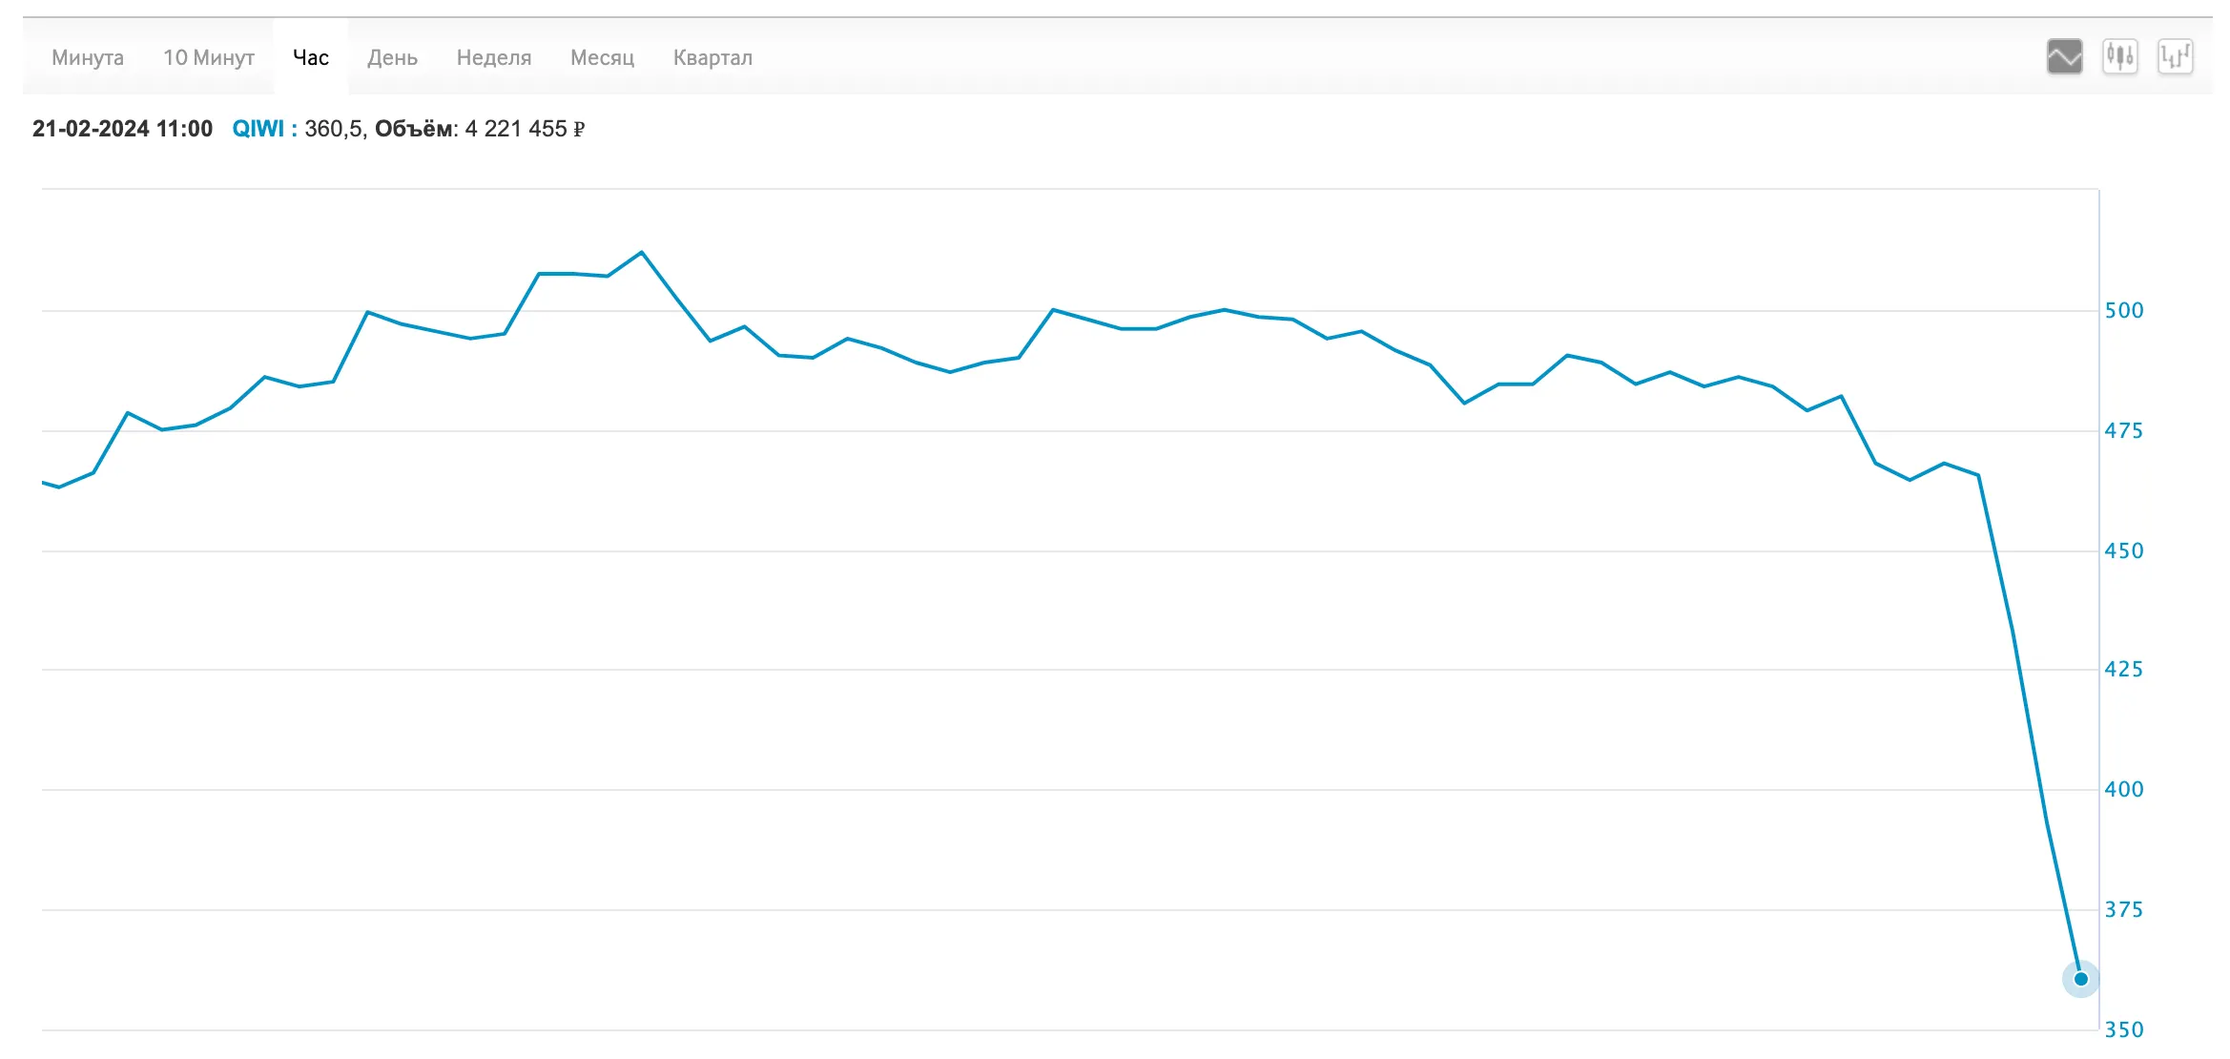Select the Час tab
The image size is (2230, 1059).
[x=311, y=57]
